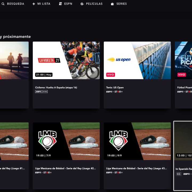Open LMB thumbnail scheduled 19:00 | 9/9
The width and height of the screenshot is (192, 192).
[137, 141]
